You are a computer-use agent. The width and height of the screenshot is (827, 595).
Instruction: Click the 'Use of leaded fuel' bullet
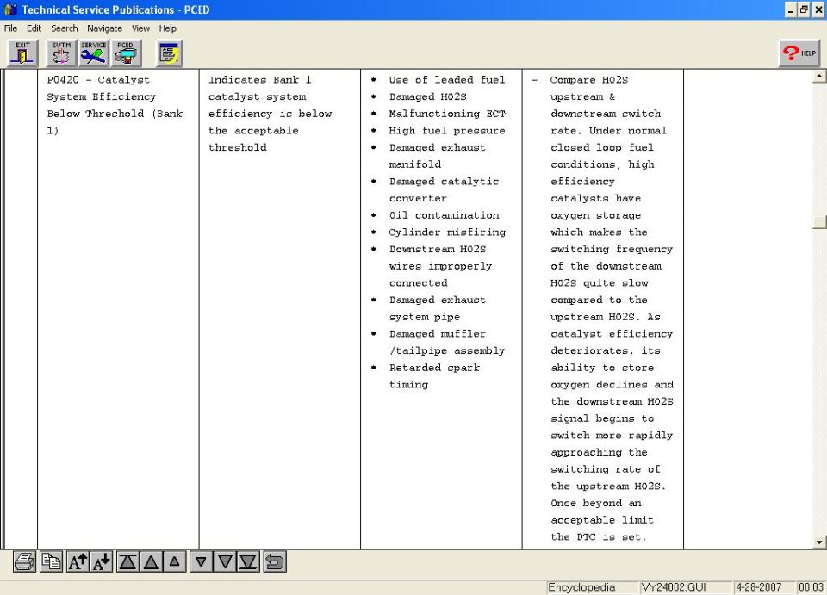click(x=447, y=80)
